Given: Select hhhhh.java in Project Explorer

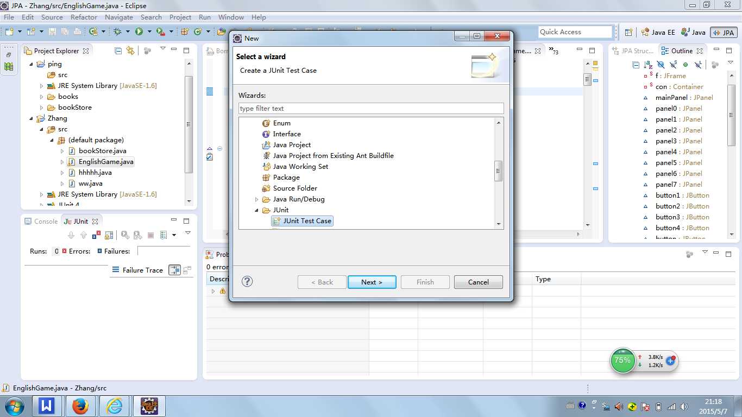Looking at the screenshot, I should 90,173.
